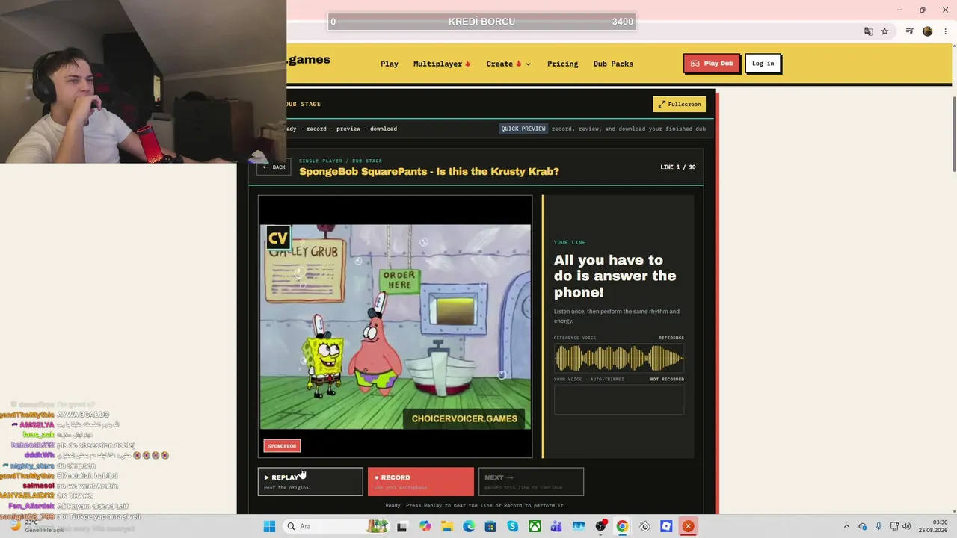The image size is (957, 538).
Task: Click the cloud sync icon in system tray
Action: pos(863,526)
